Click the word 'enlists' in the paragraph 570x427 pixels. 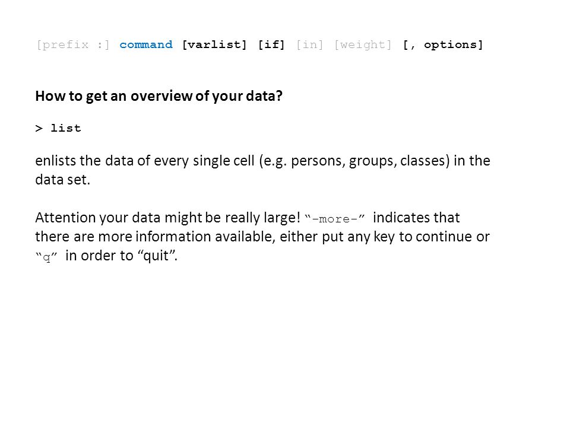click(x=56, y=161)
